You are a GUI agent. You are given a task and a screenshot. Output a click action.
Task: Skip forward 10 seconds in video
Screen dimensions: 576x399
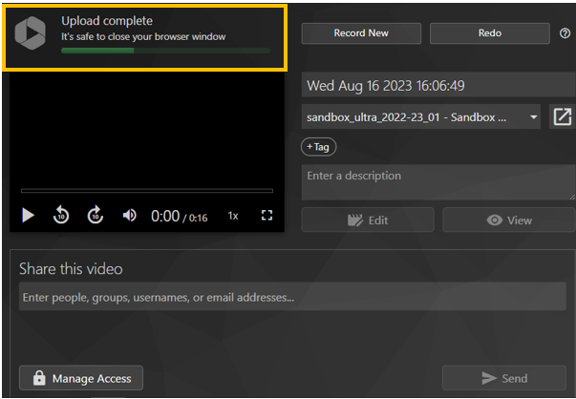[x=96, y=215]
